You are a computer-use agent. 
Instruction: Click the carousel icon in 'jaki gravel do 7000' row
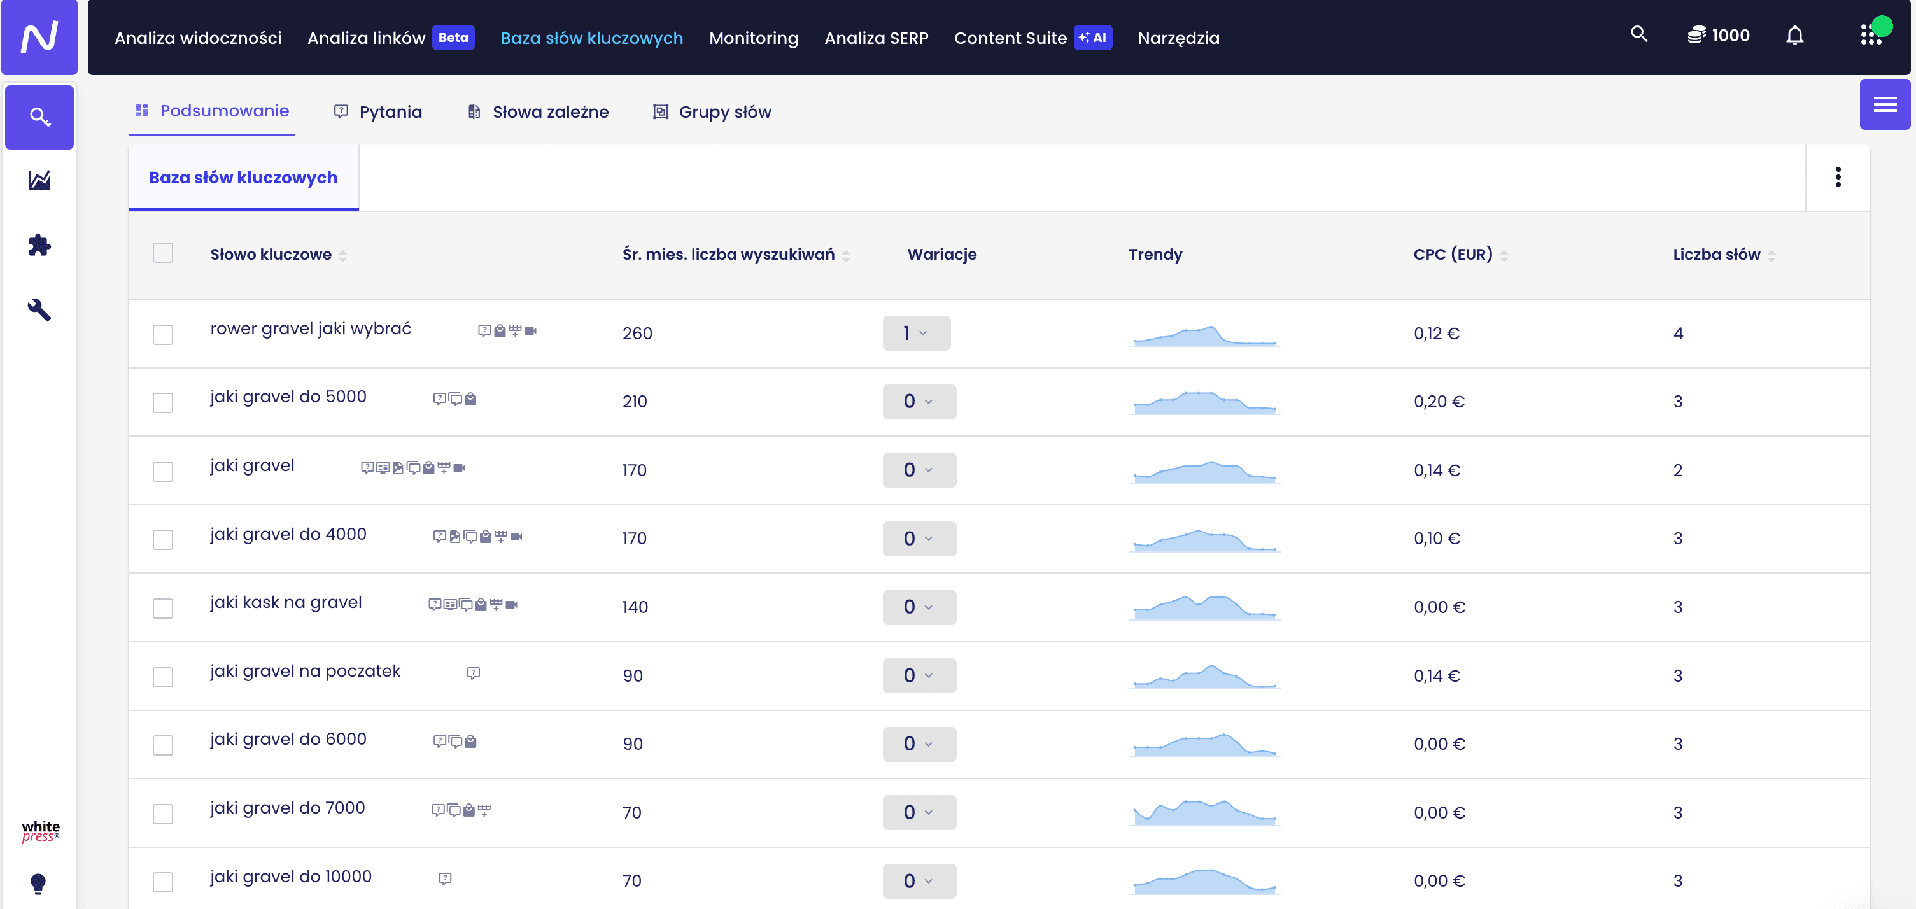[x=484, y=809]
